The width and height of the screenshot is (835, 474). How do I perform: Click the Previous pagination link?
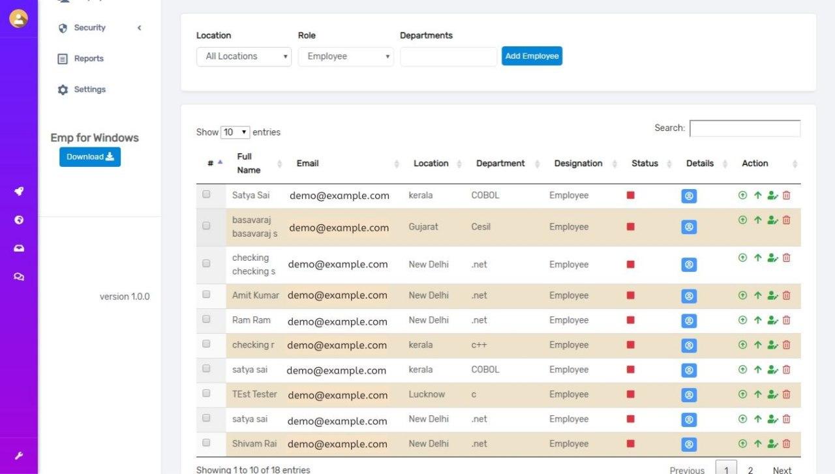click(x=687, y=470)
